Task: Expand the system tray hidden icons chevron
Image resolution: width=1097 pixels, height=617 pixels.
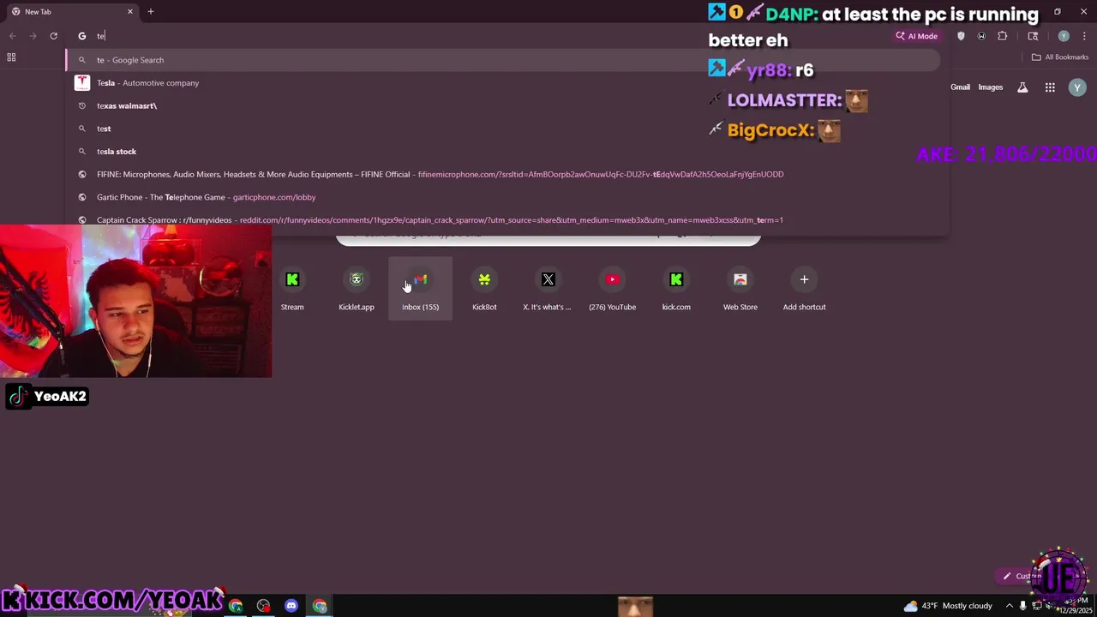Action: coord(1010,606)
